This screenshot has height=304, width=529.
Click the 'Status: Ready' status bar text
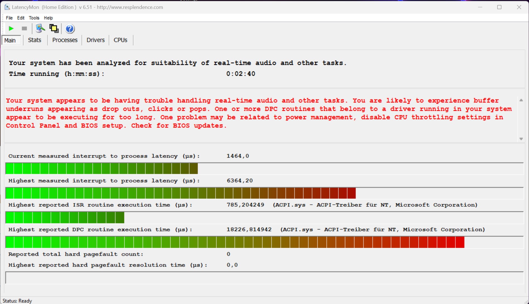click(17, 301)
